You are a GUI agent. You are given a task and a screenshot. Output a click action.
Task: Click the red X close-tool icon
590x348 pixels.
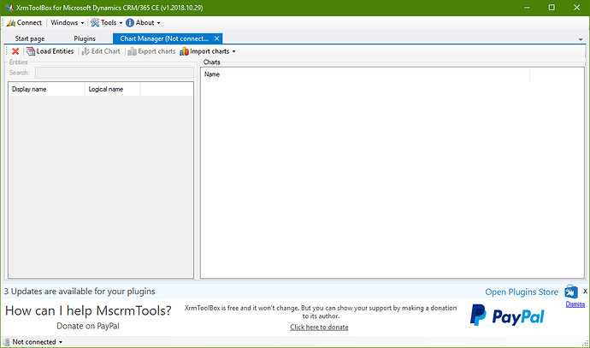click(x=15, y=51)
